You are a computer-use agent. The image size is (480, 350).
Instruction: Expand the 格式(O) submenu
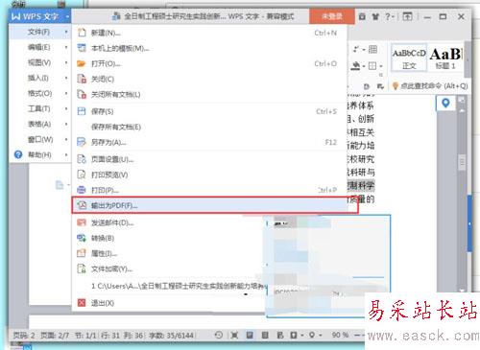point(66,93)
